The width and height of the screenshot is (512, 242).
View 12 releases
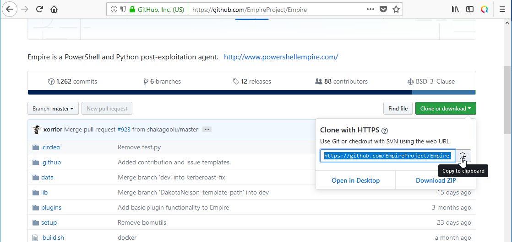(x=252, y=81)
